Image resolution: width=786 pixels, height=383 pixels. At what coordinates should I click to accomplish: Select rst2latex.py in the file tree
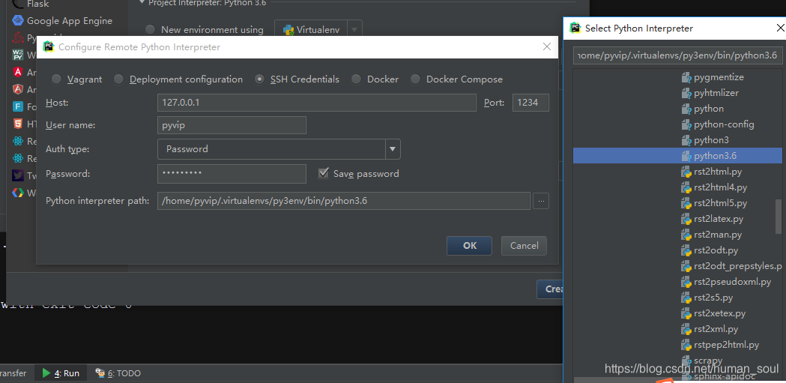click(719, 219)
